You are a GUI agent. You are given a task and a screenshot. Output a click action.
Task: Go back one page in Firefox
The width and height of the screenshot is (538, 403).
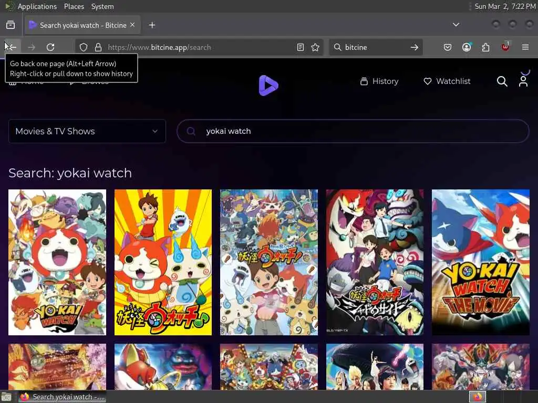pyautogui.click(x=12, y=47)
